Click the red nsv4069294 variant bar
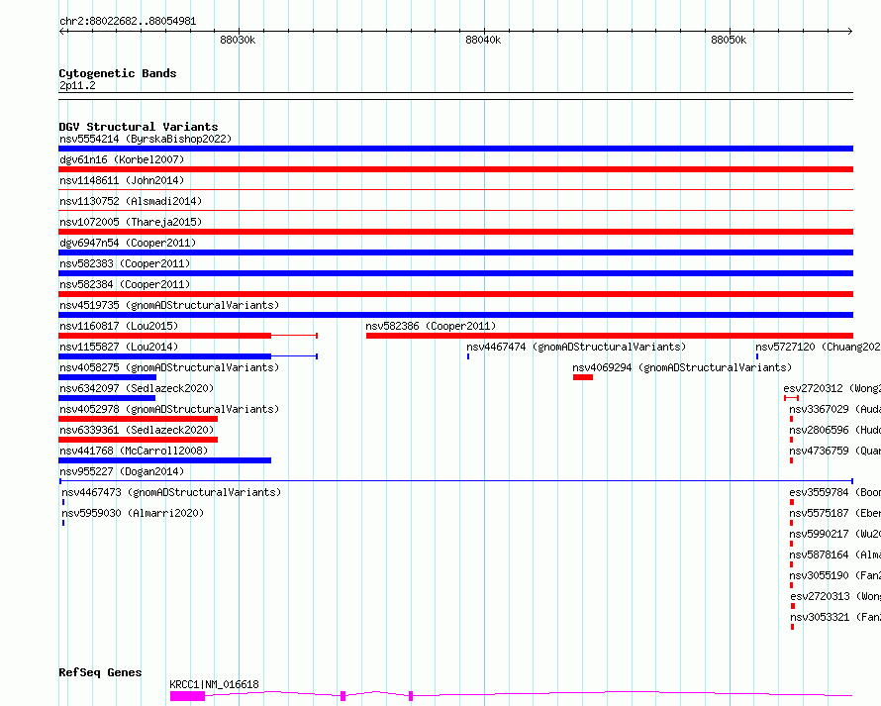 583,377
